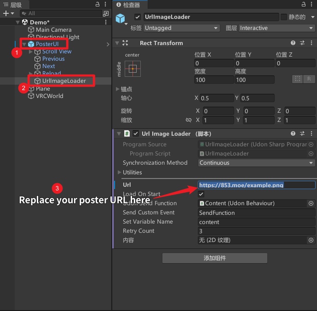Open the create object plus dropdown
The width and height of the screenshot is (317, 311).
(8, 13)
